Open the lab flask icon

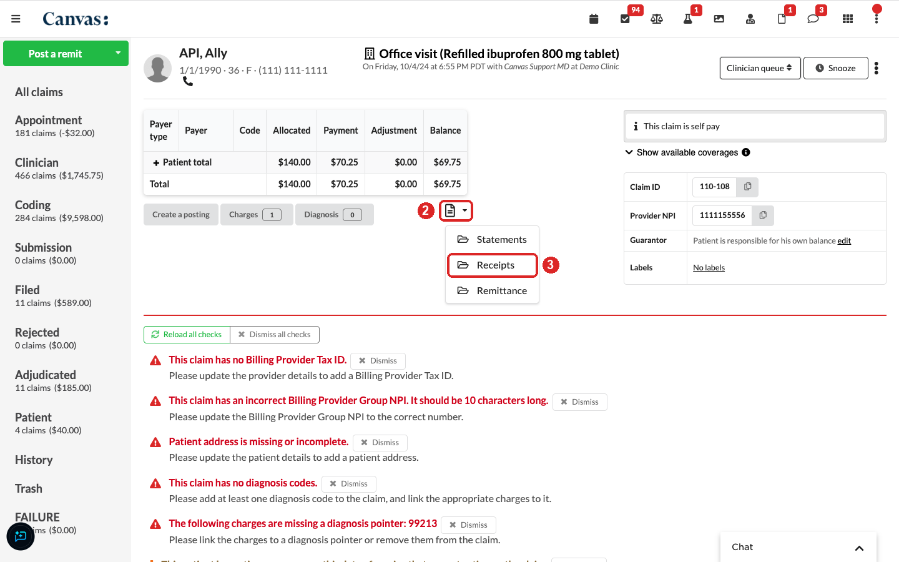point(688,19)
